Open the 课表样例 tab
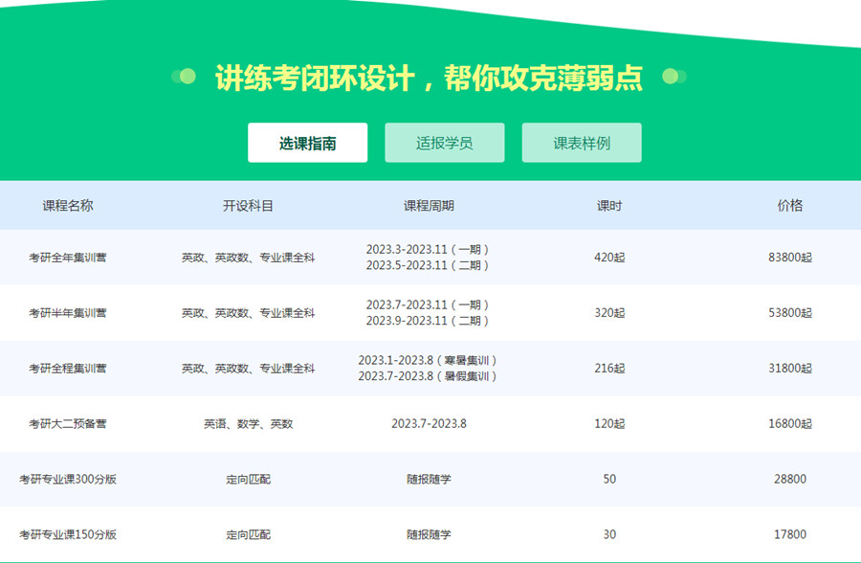The image size is (861, 563). 582,144
